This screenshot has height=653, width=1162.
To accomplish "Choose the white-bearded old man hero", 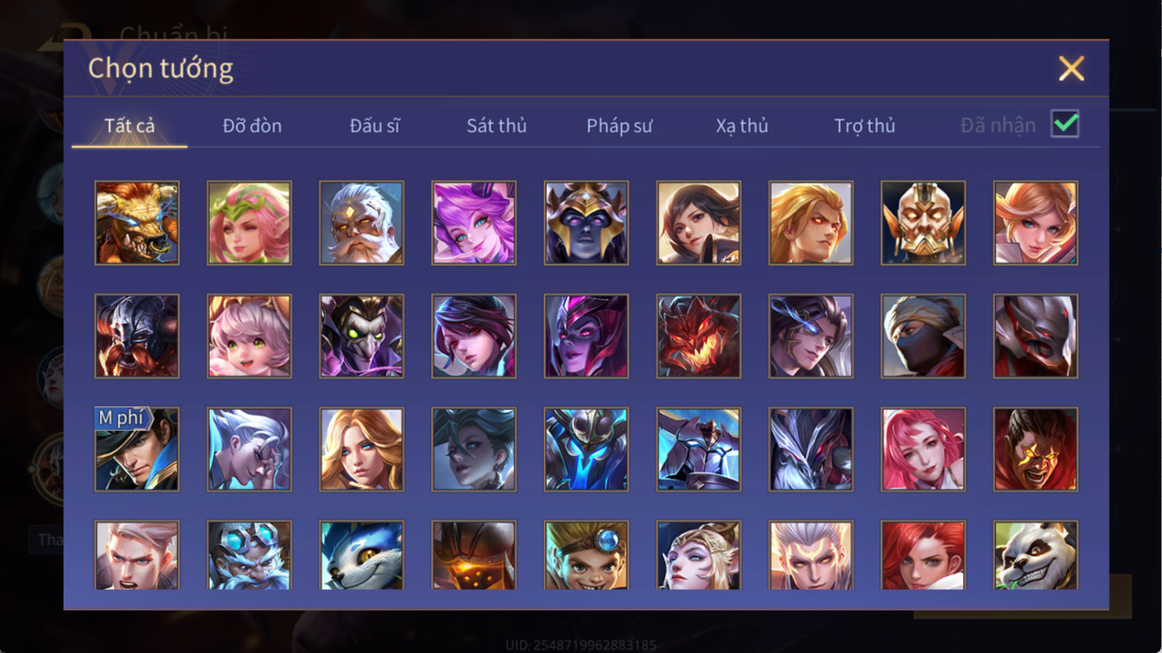I will [361, 223].
